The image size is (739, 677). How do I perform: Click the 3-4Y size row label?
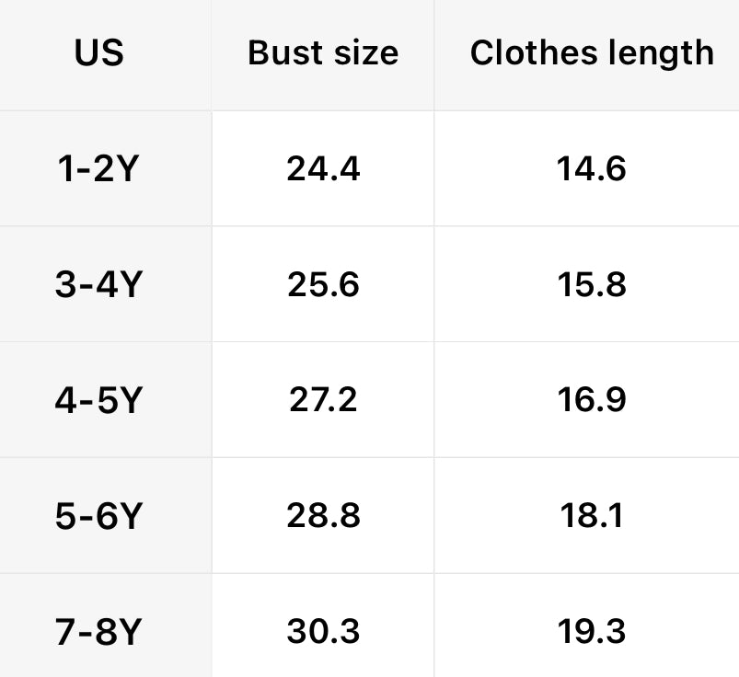click(x=98, y=285)
